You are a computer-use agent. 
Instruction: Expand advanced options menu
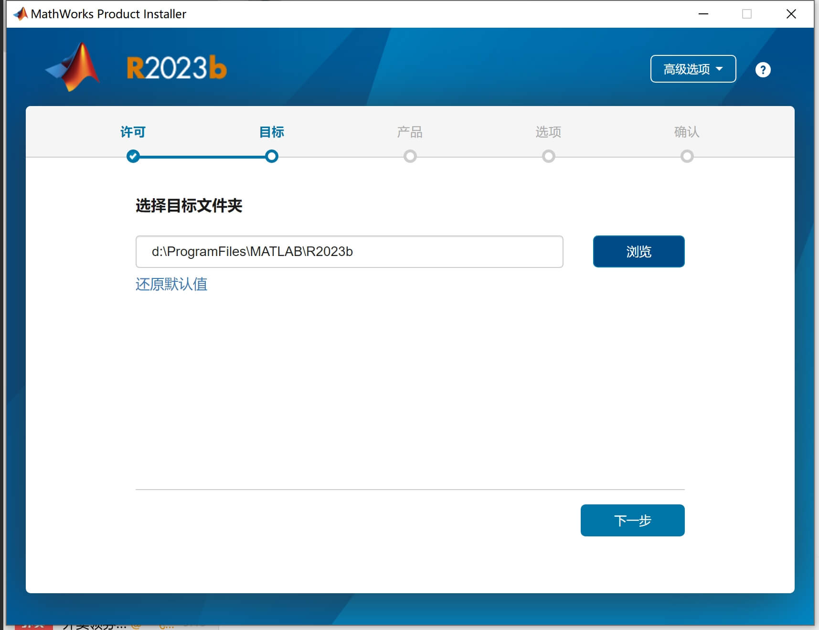pos(693,69)
